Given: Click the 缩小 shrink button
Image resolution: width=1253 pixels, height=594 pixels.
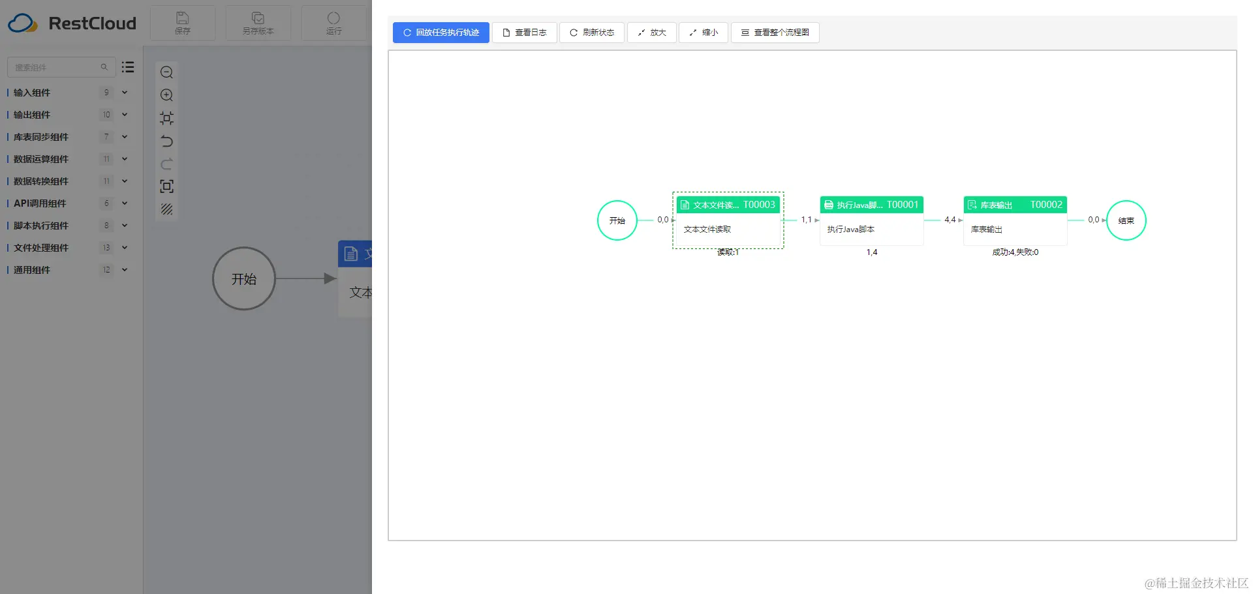Looking at the screenshot, I should tap(704, 33).
